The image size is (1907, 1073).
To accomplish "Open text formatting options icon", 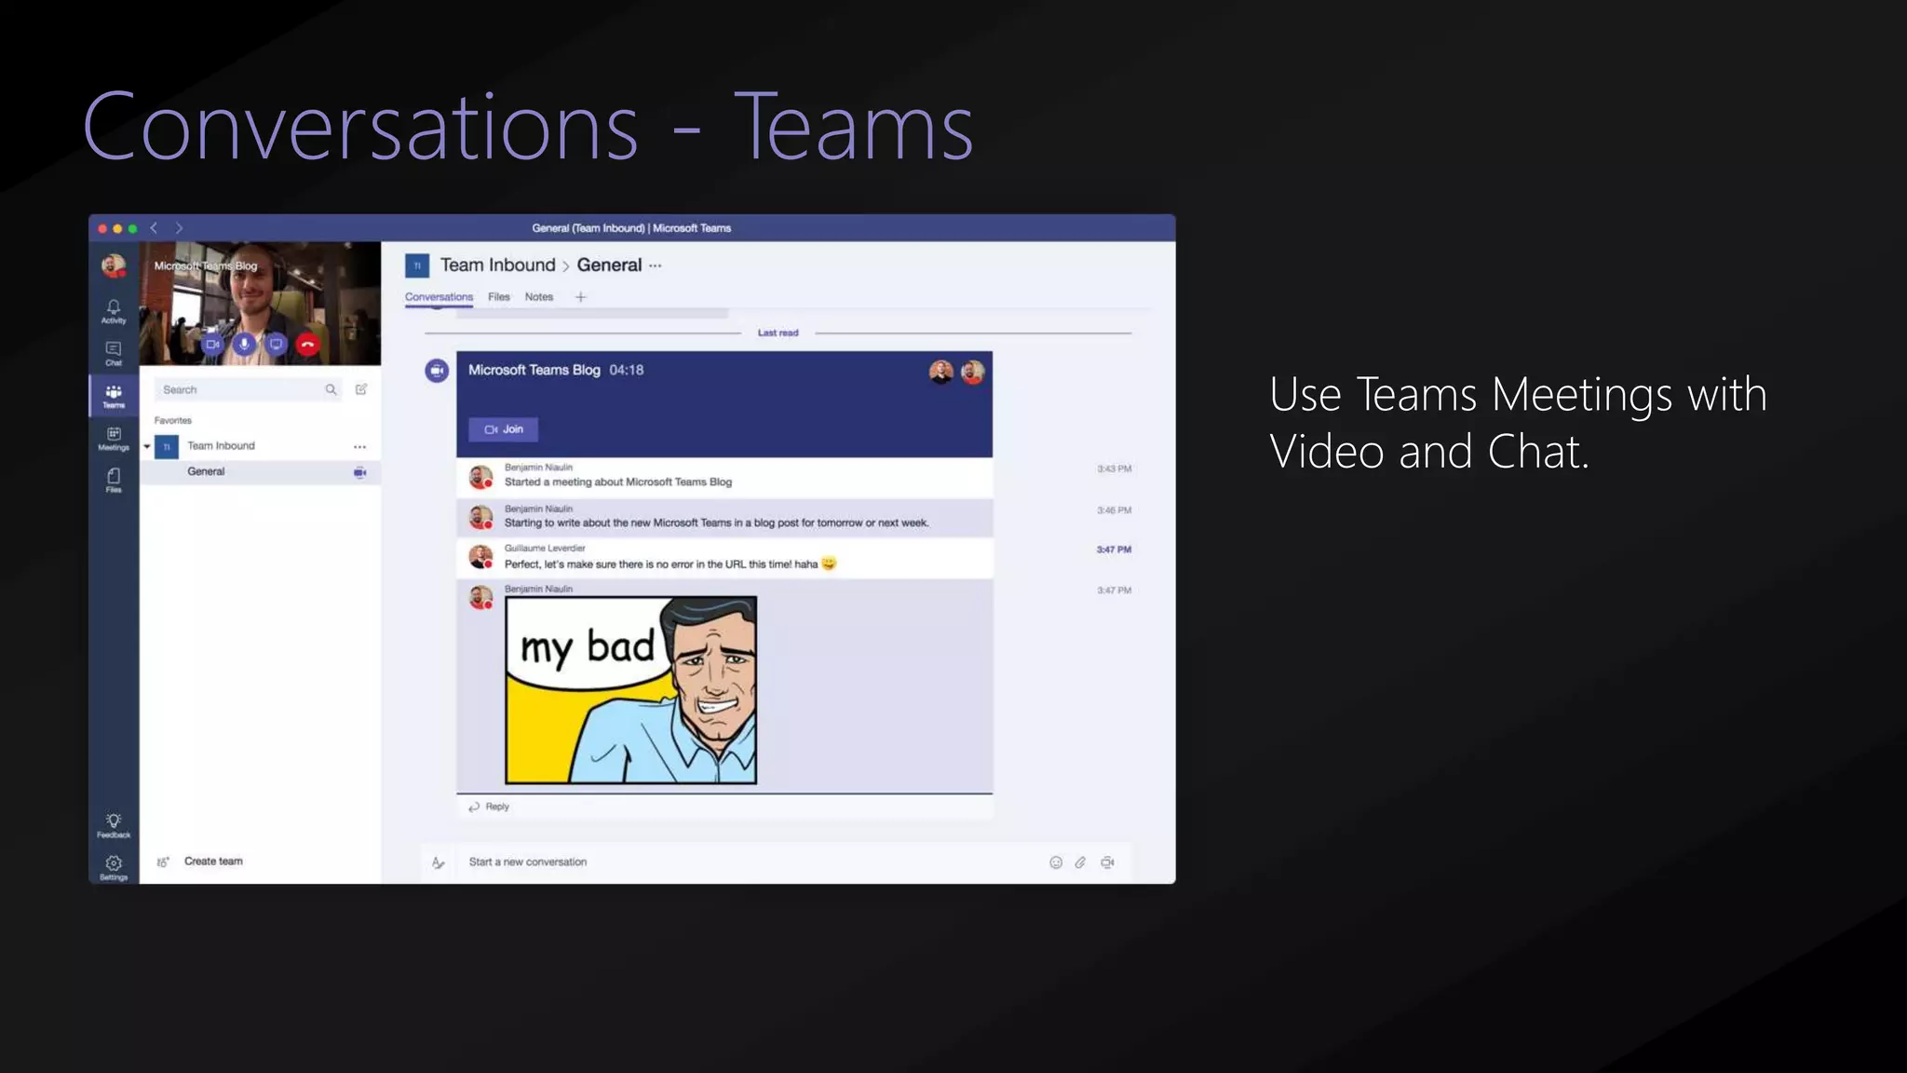I will (x=439, y=863).
